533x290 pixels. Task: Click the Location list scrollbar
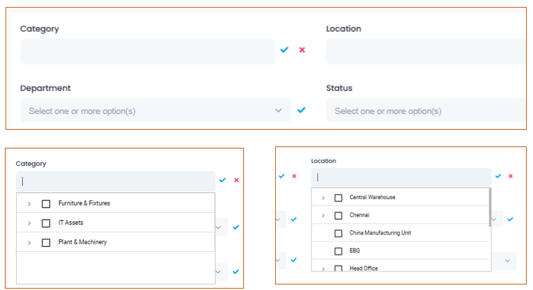pyautogui.click(x=490, y=207)
